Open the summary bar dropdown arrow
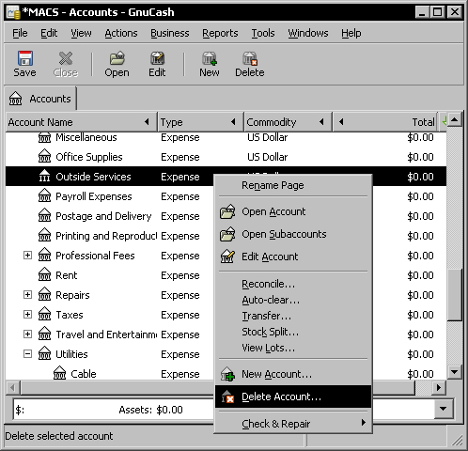The width and height of the screenshot is (468, 451). tap(443, 409)
